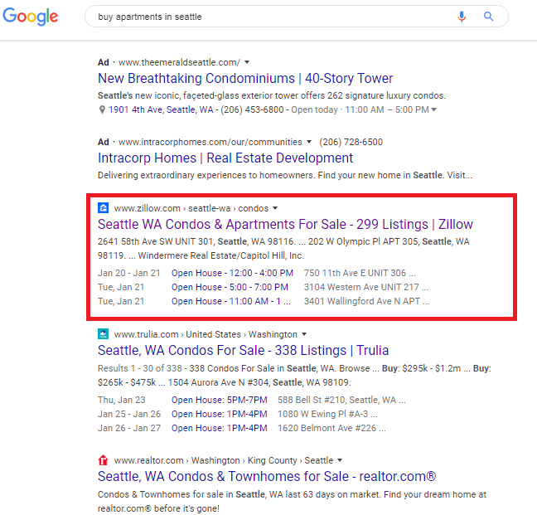Open 'Open House: 1PM-4PM' link for Jan 26 - Jan 27
The height and width of the screenshot is (515, 537).
(219, 428)
